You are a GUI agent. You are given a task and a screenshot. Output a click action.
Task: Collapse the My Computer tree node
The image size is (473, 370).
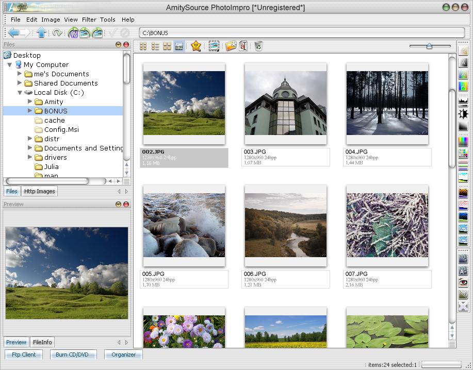pos(10,64)
